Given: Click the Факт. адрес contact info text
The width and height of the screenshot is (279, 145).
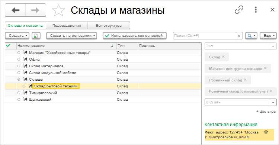Looking at the screenshot, I should click(232, 135).
